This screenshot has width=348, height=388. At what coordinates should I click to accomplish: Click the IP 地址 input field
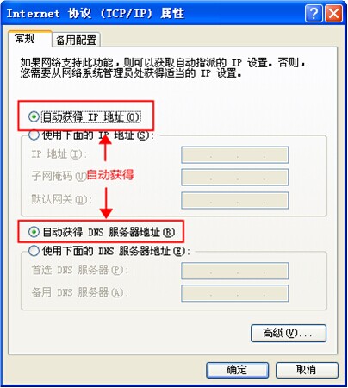tap(234, 155)
